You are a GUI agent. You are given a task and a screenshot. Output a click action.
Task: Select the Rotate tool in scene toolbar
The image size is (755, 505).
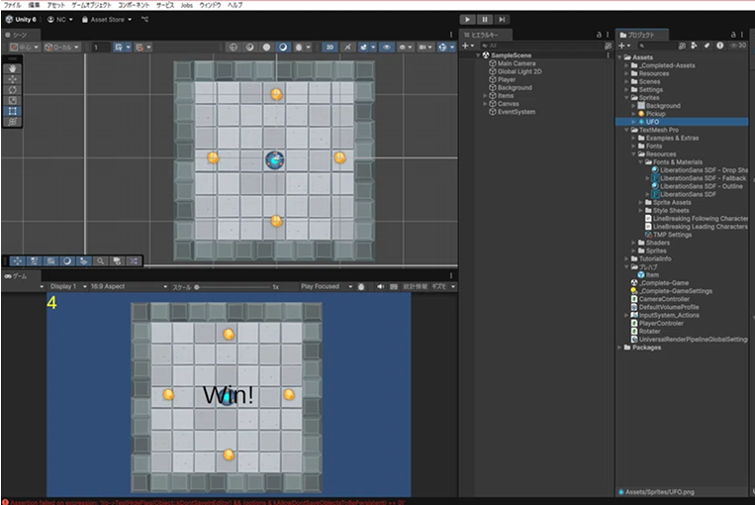[13, 88]
